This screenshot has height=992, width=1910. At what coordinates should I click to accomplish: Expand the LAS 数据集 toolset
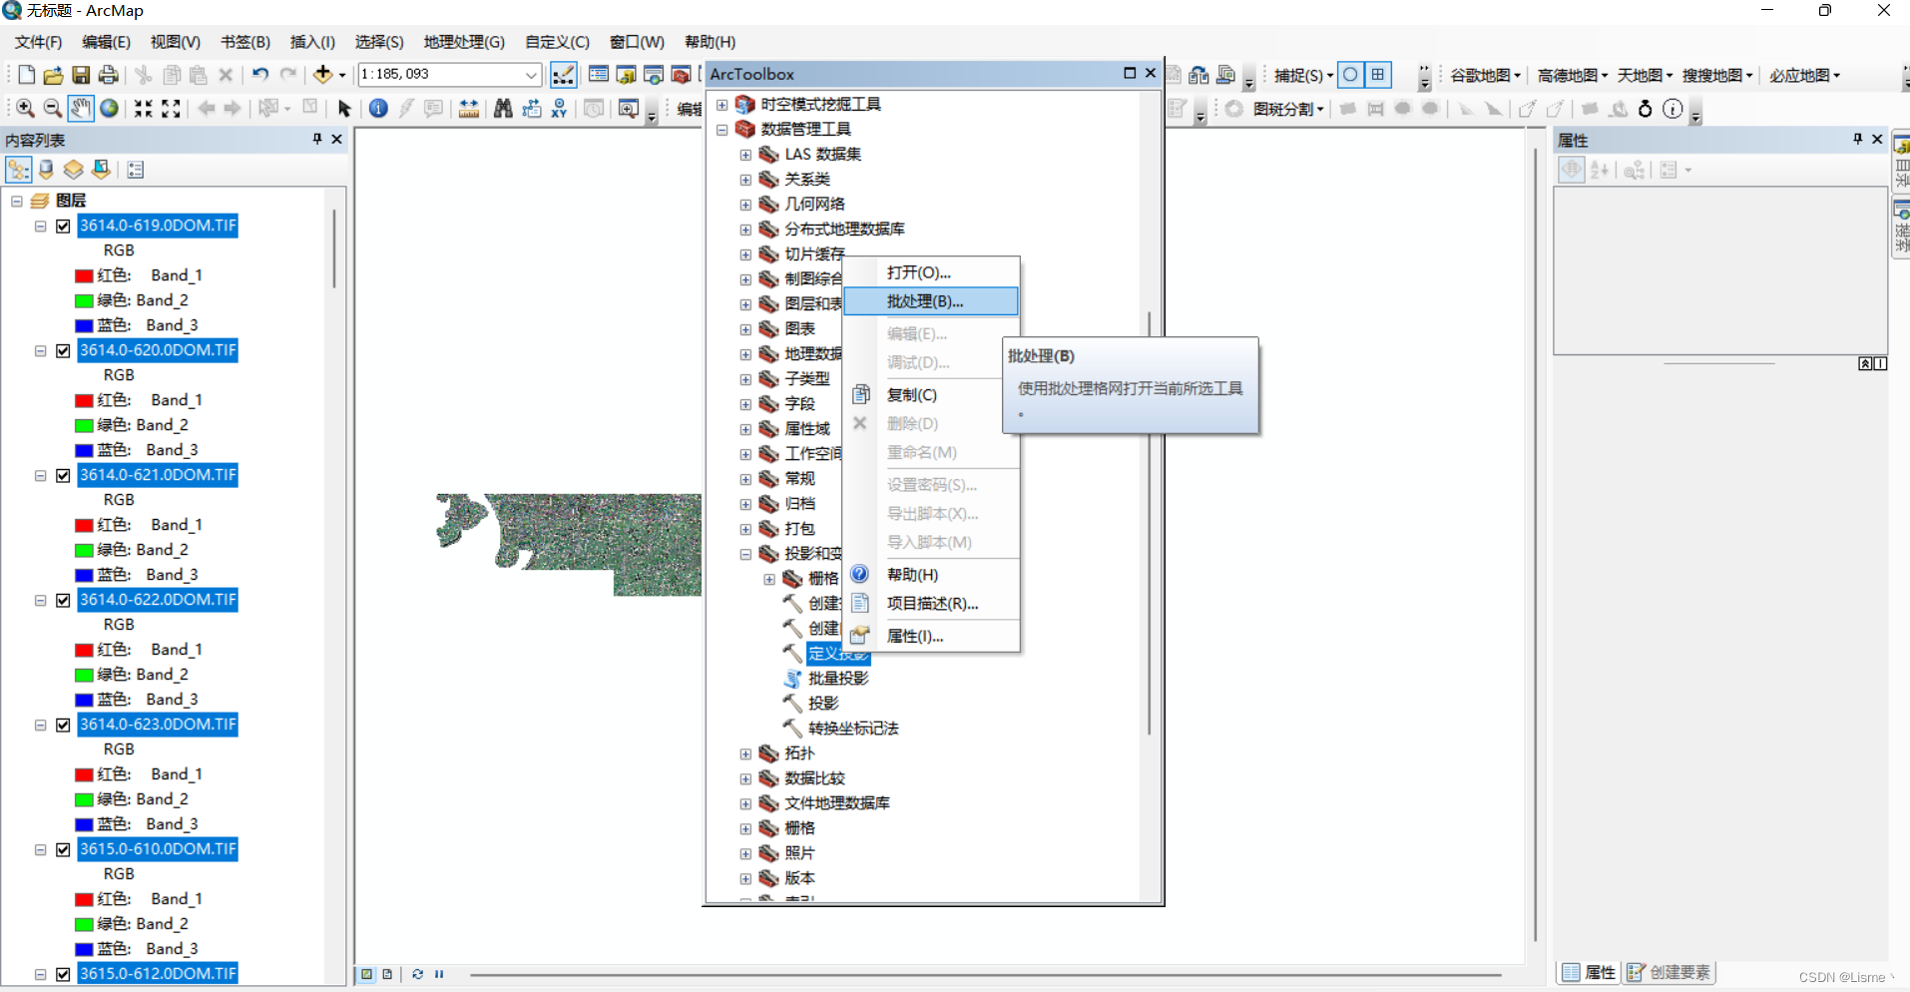pyautogui.click(x=745, y=155)
